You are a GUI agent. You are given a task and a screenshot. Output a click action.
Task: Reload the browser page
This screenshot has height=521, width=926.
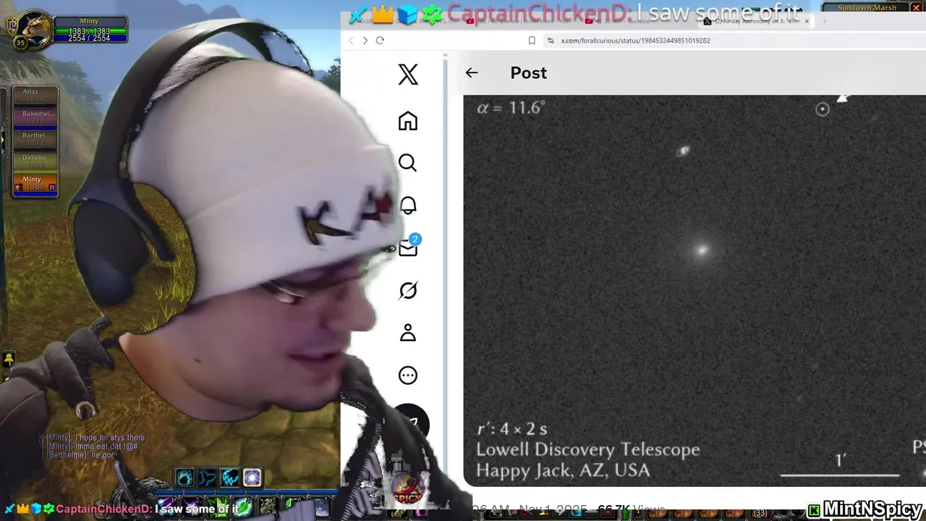click(x=380, y=41)
